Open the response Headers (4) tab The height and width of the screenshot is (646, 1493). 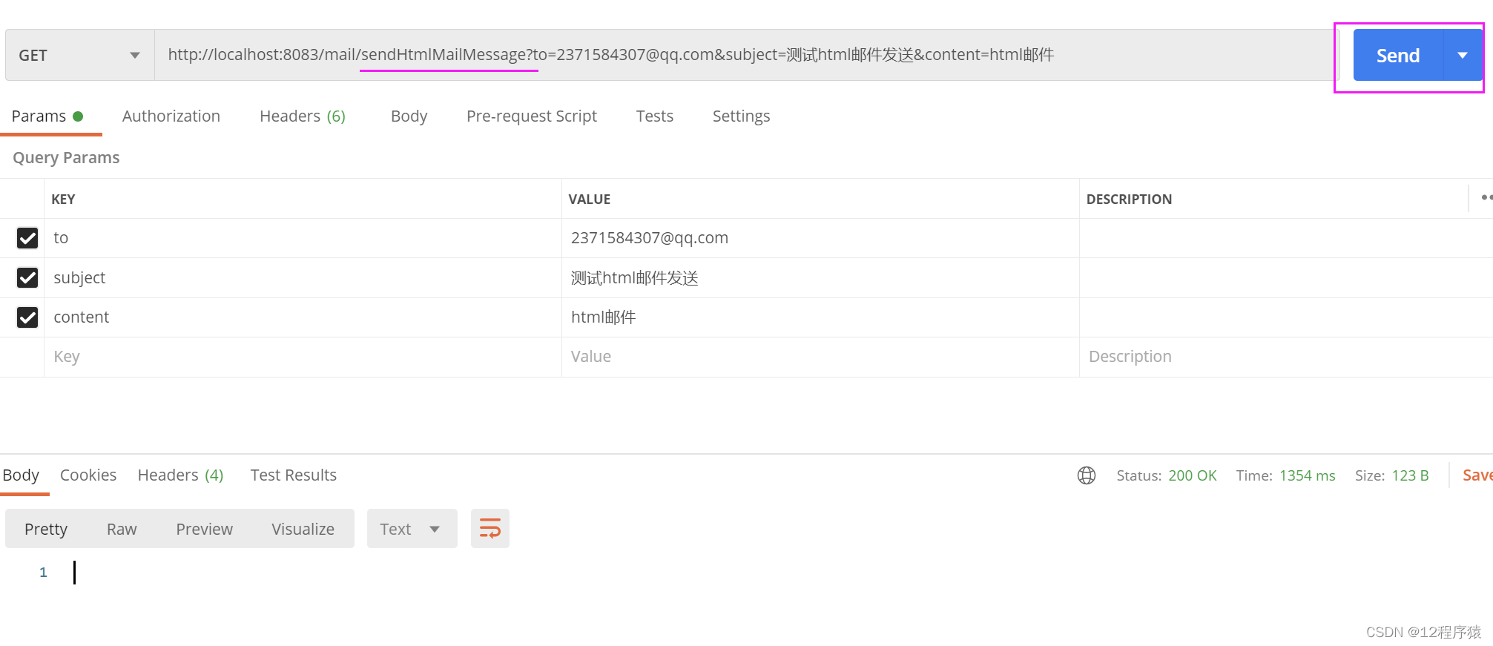click(180, 475)
